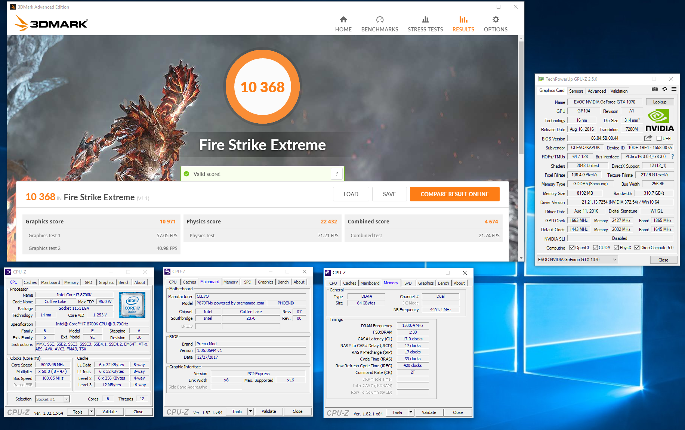Click the Graphics test 2 result 40.98 FPS

[167, 248]
